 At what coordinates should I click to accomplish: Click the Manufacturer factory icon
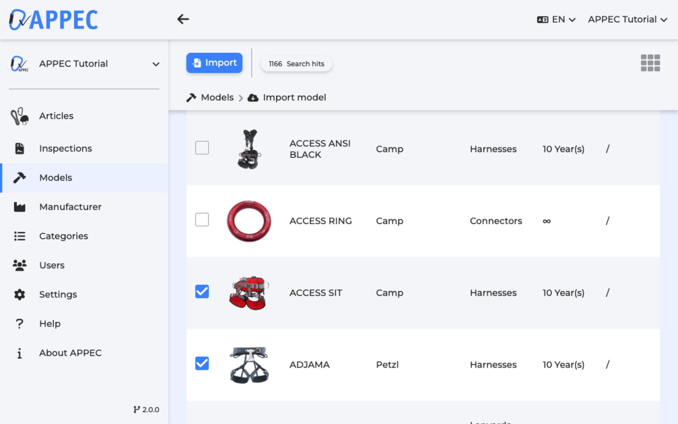click(x=19, y=207)
